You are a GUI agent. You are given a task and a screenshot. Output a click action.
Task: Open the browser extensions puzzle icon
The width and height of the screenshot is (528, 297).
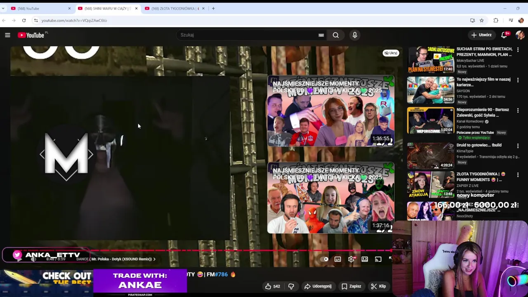496,20
